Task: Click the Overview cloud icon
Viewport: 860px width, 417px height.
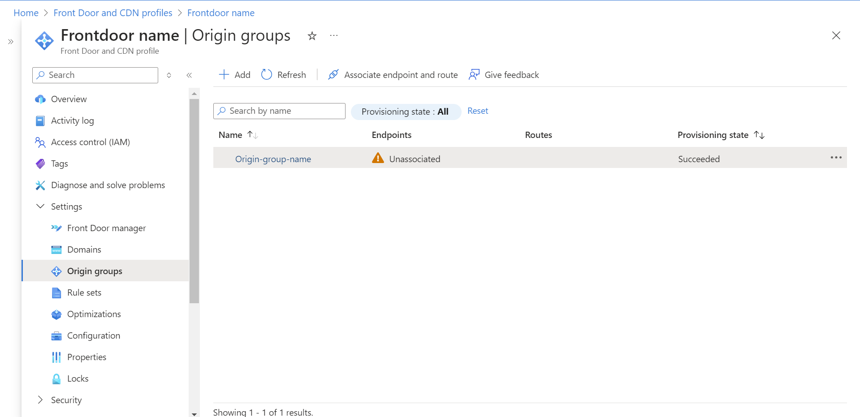Action: click(x=40, y=99)
